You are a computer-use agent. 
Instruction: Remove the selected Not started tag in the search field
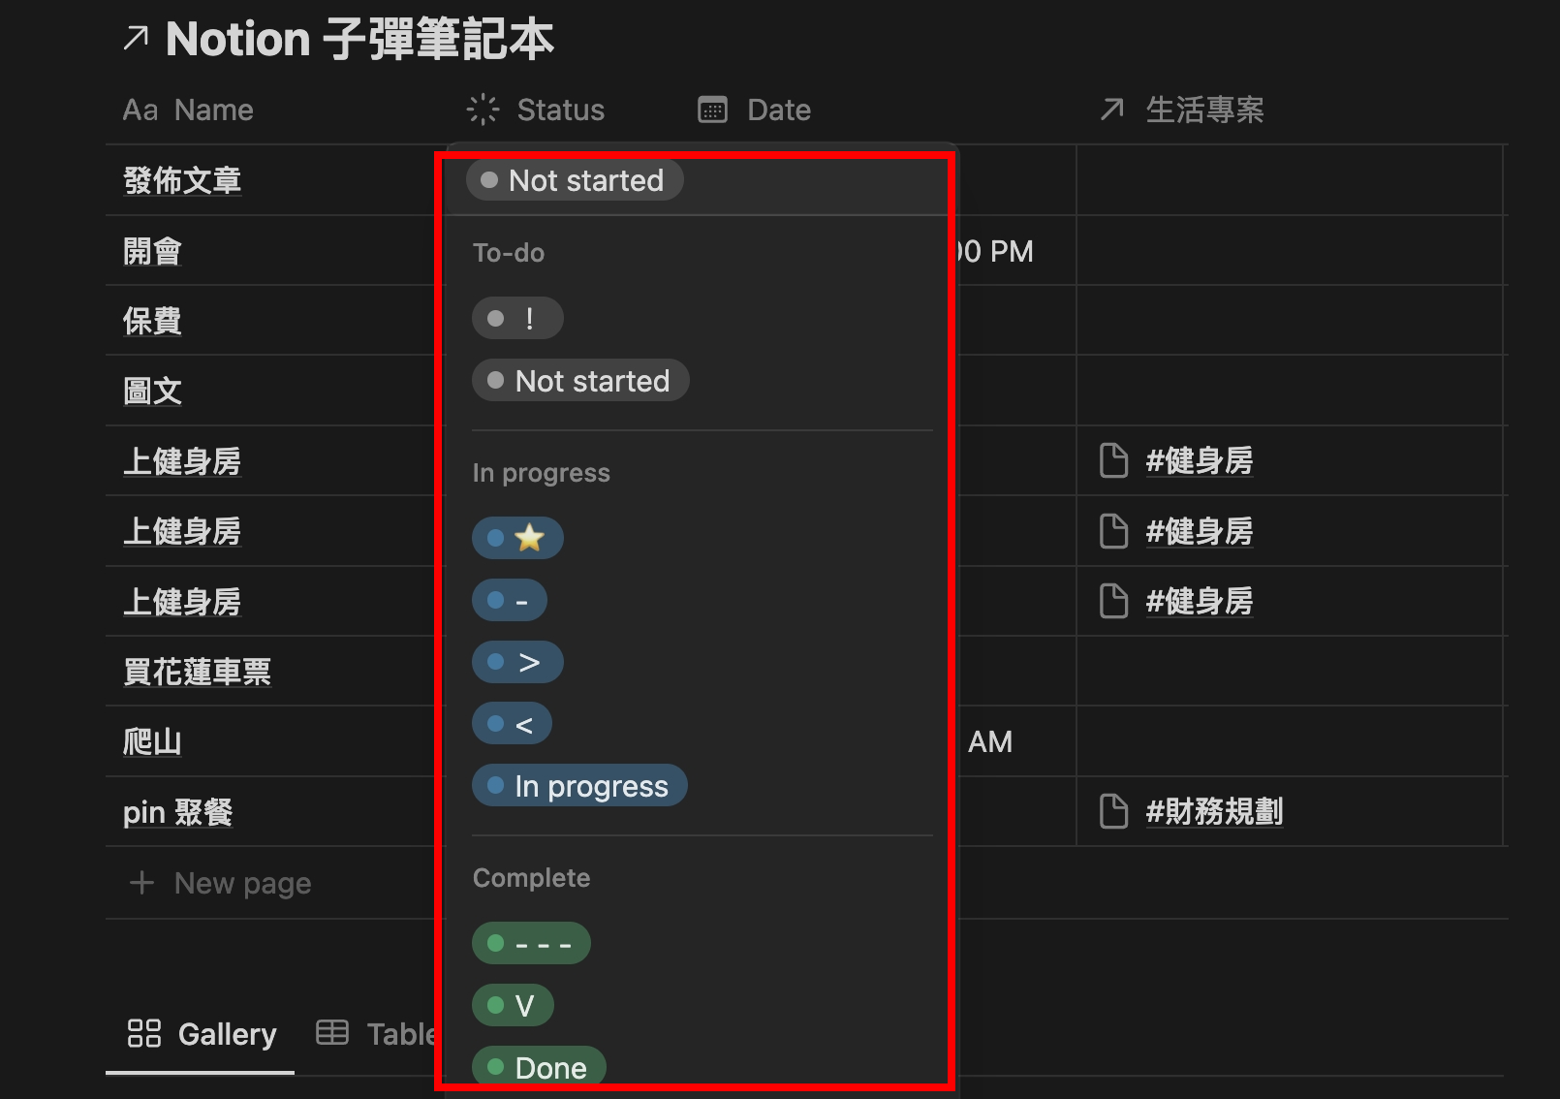576,180
